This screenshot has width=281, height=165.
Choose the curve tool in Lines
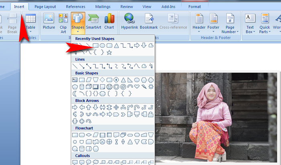click(137, 66)
